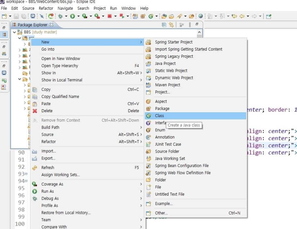Screen dimensions: 297x229
Task: Open the Package Explorer view menu icon
Action: pyautogui.click(x=190, y=25)
